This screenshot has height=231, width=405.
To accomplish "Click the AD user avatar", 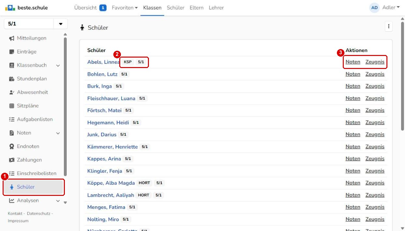I will click(x=375, y=7).
